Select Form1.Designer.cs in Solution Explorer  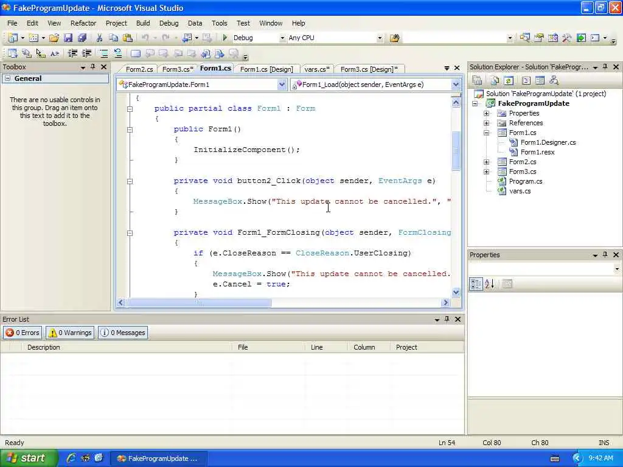(548, 142)
